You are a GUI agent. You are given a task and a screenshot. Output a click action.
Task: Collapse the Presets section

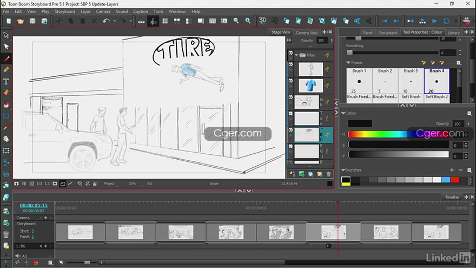point(348,63)
